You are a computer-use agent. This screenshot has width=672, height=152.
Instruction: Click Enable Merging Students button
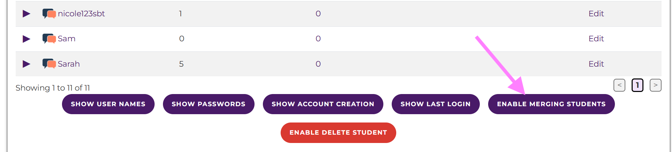(x=551, y=104)
